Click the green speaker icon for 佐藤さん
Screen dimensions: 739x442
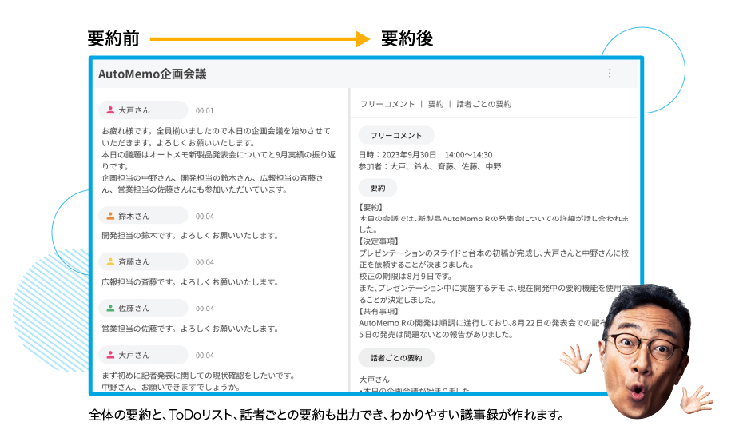tap(109, 308)
